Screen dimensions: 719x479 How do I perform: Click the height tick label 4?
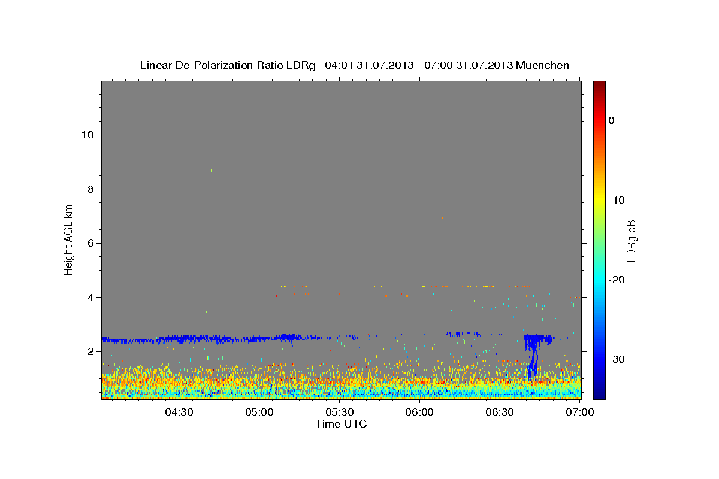90,297
